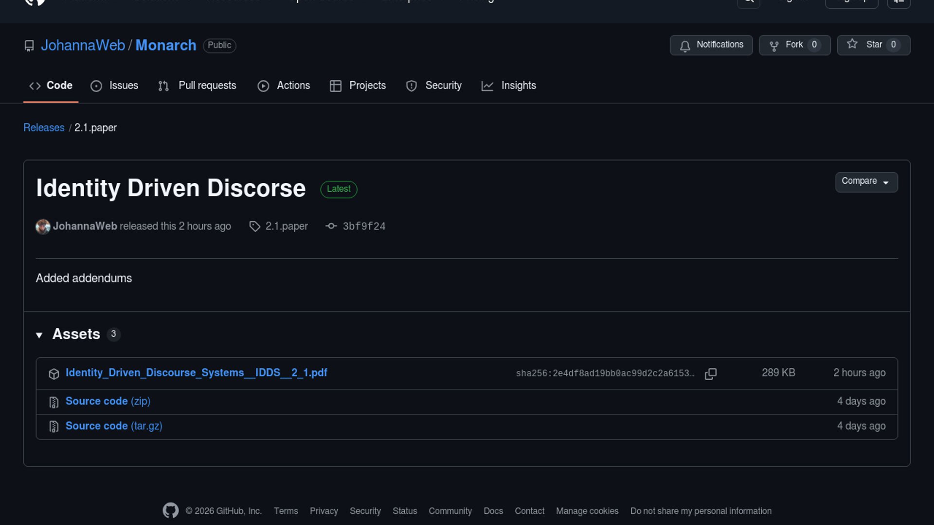Click the package icon beside PDF asset
The width and height of the screenshot is (934, 525).
pos(54,374)
